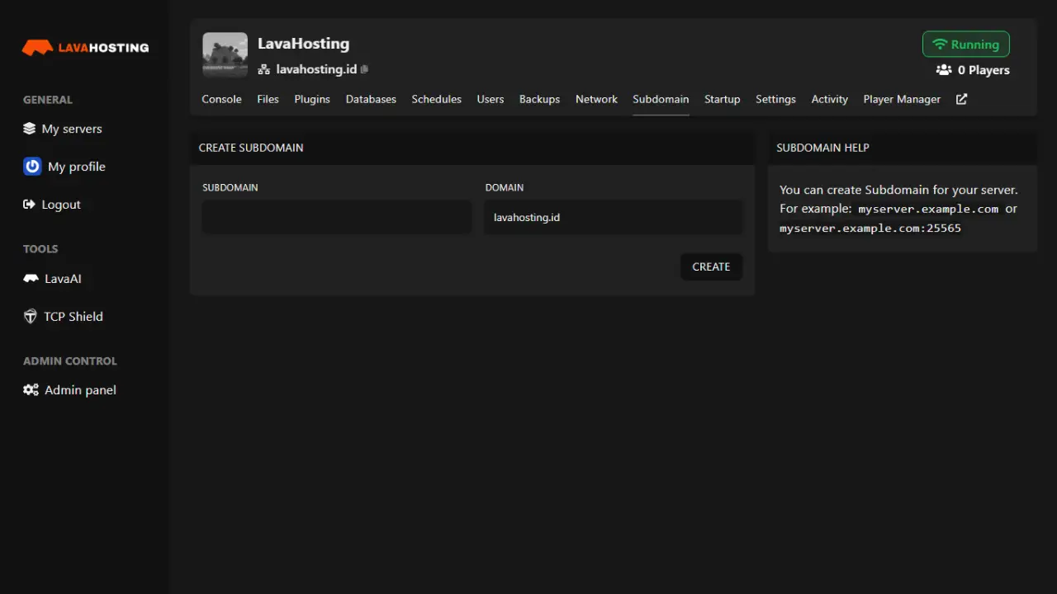The image size is (1057, 594).
Task: Click the green Running status badge
Action: tap(965, 44)
